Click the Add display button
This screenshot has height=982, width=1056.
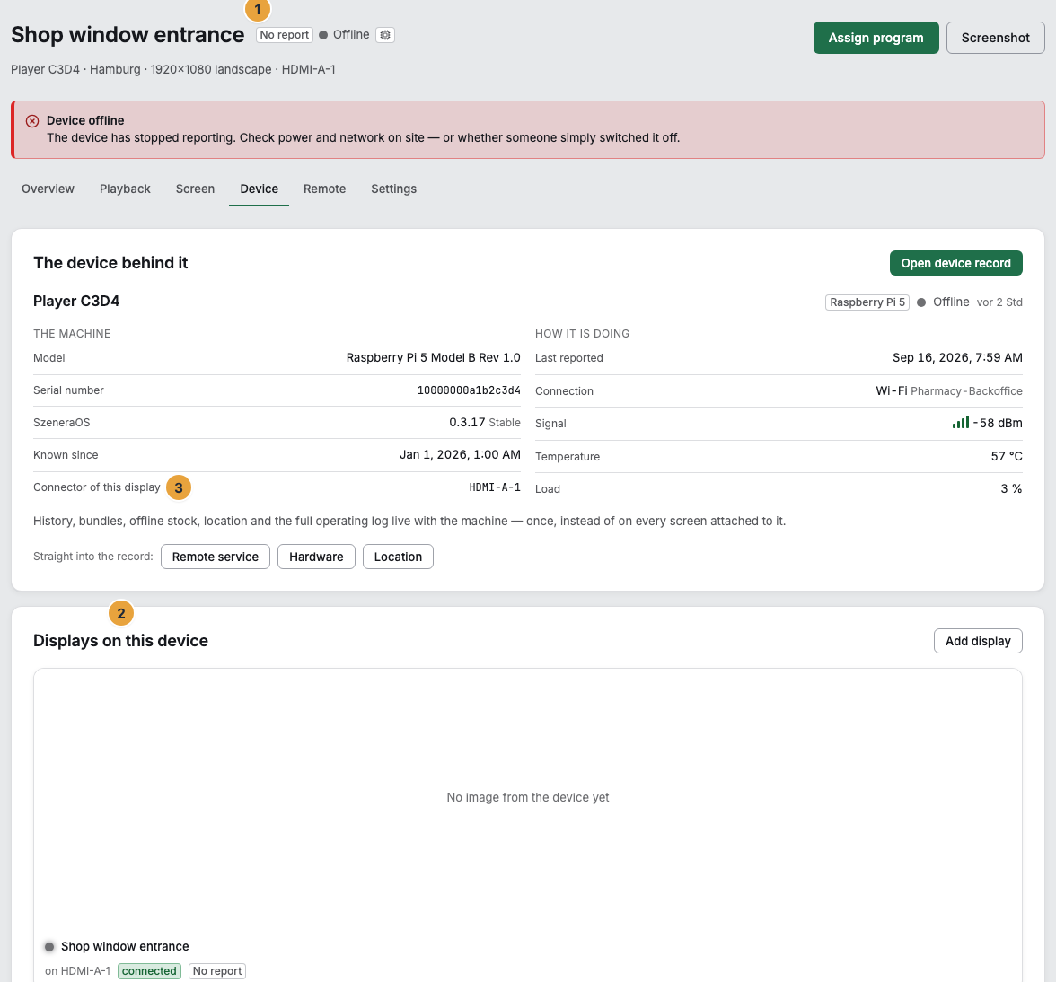point(978,642)
